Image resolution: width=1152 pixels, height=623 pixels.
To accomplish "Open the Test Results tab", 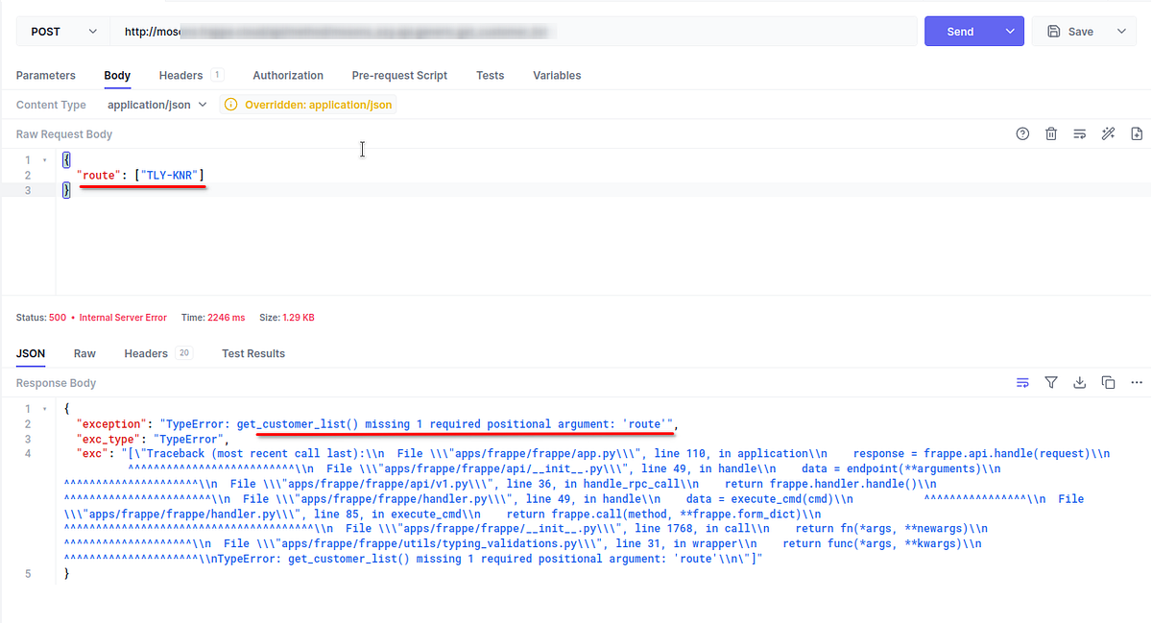I will (x=253, y=353).
